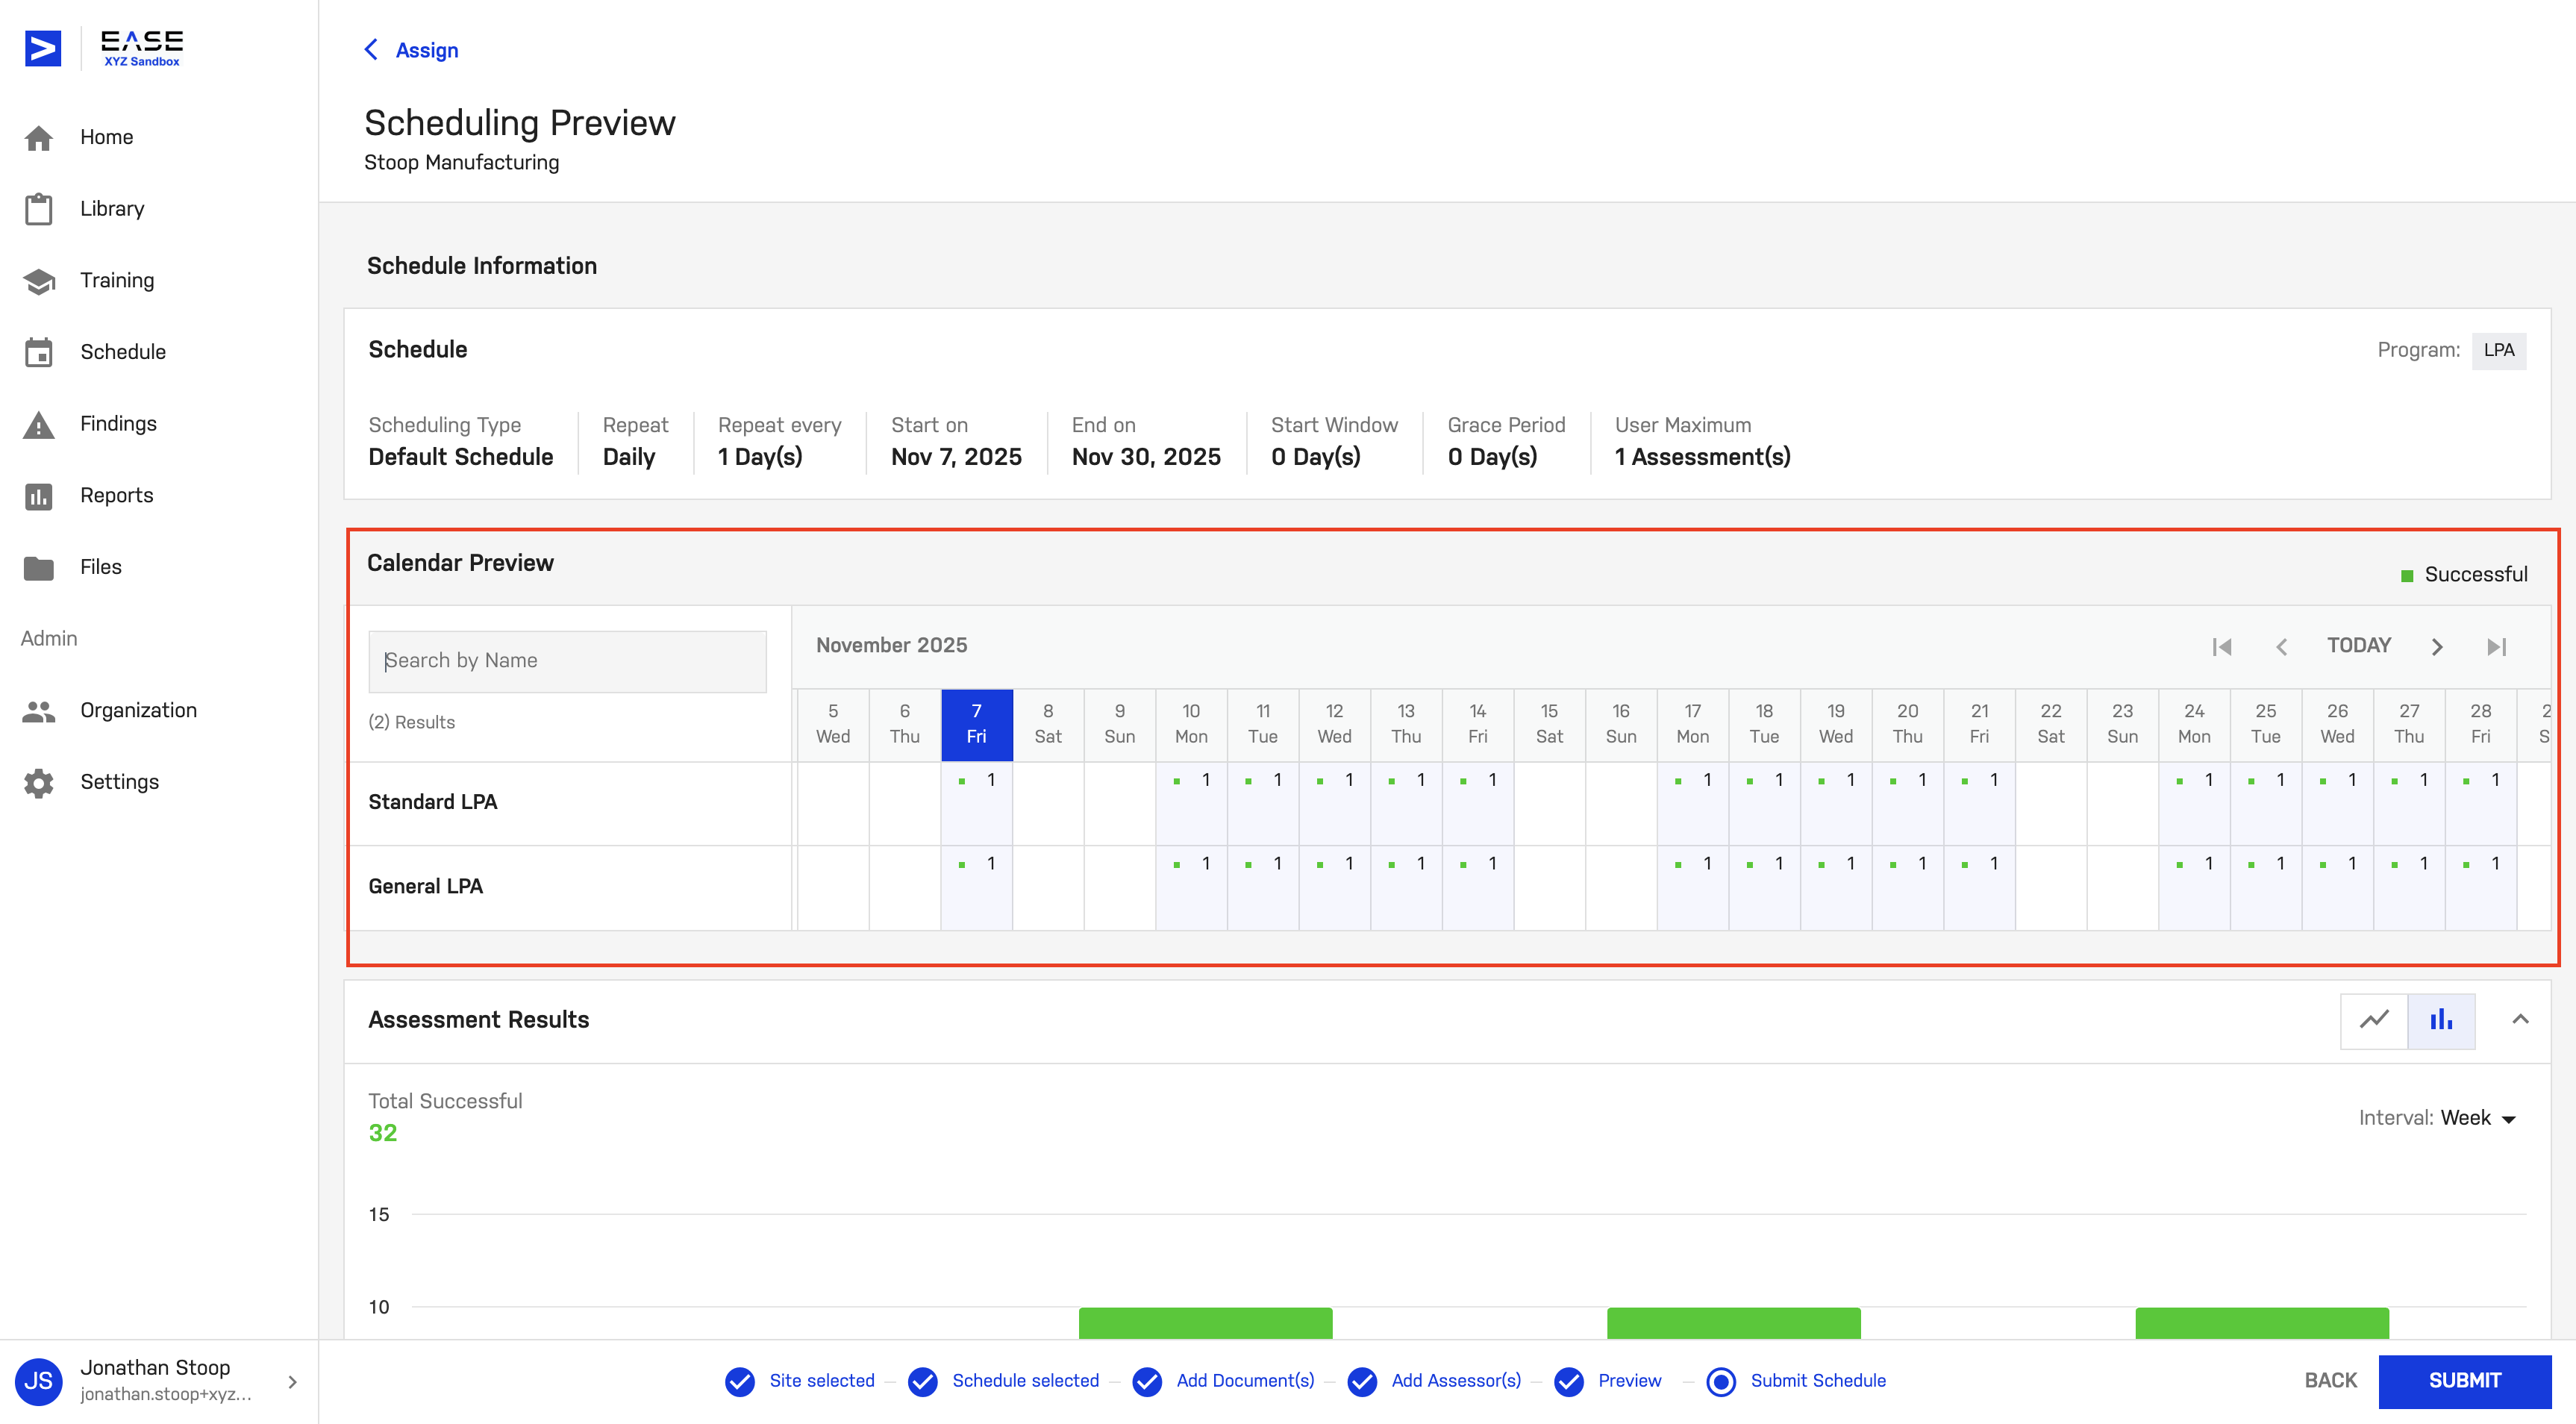Jump to last calendar period icon

pyautogui.click(x=2497, y=646)
